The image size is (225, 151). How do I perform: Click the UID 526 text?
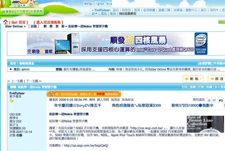tap(15, 114)
